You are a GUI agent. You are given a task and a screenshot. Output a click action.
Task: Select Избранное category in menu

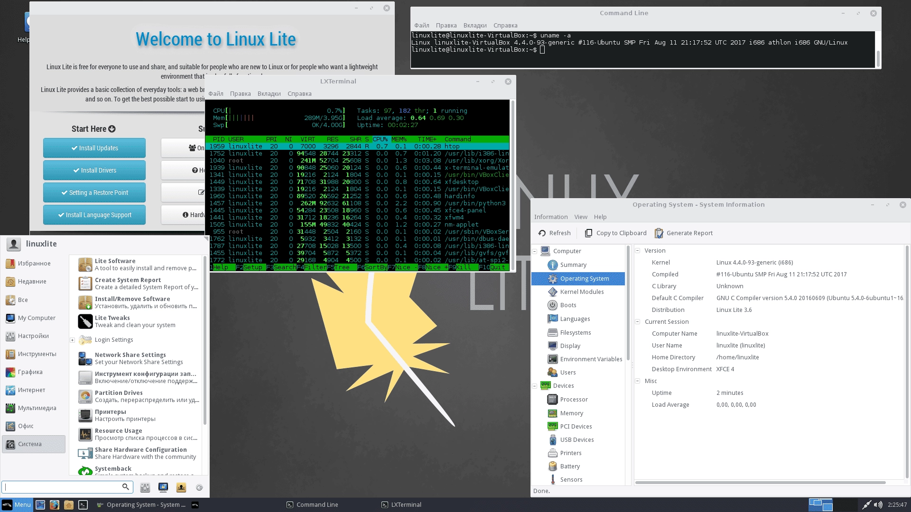[x=33, y=264]
